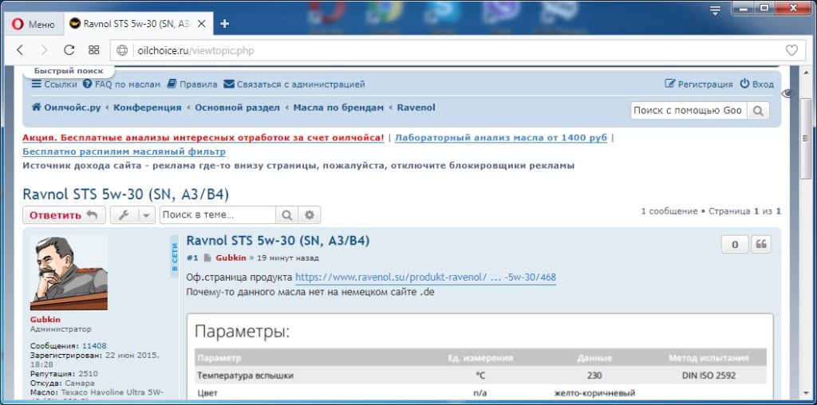Screen dimensions: 817x405
Task: Open post title Ravnol STS 5w-30 link
Action: 278,241
